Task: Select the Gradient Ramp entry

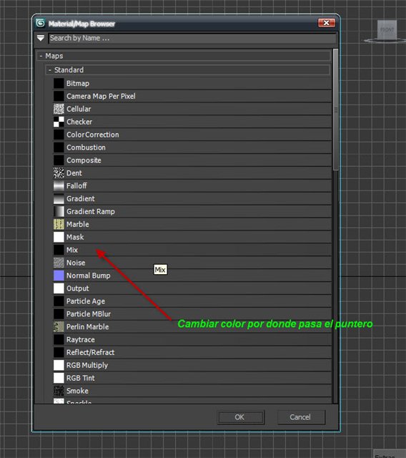Action: [x=192, y=212]
